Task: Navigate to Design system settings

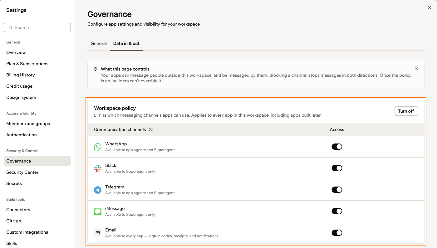Action: click(x=37, y=97)
